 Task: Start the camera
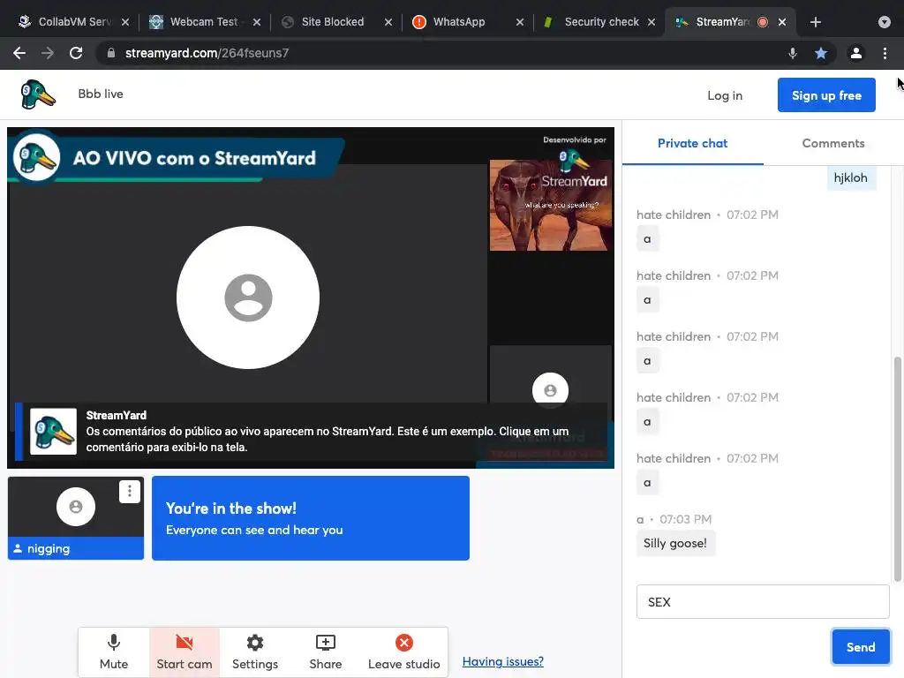point(185,652)
